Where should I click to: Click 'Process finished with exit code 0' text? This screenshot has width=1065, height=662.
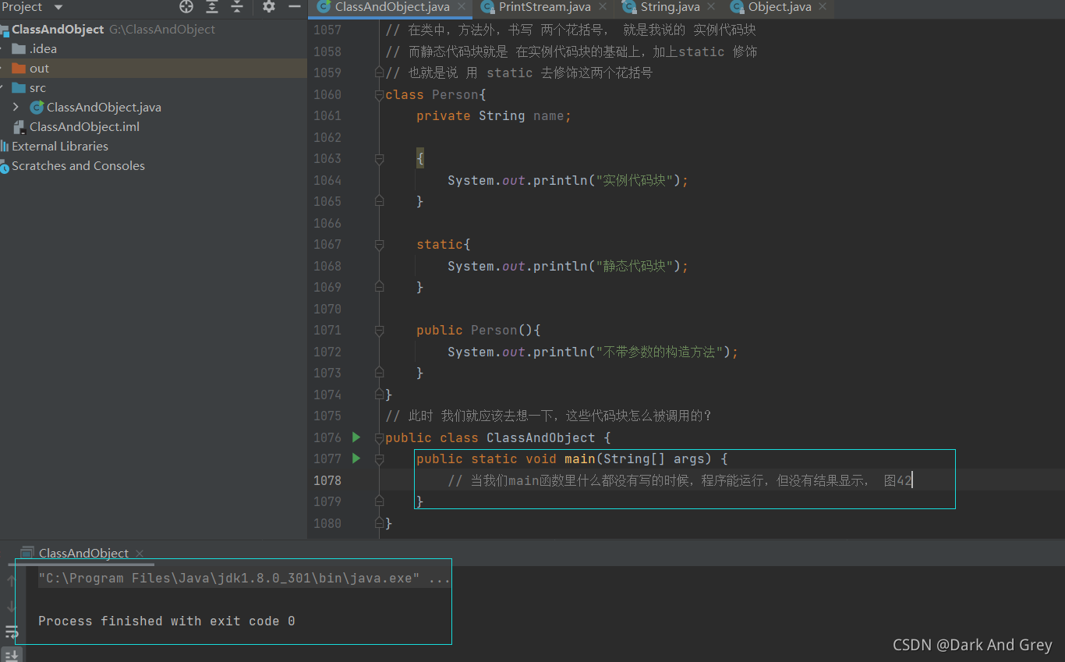[x=167, y=621]
